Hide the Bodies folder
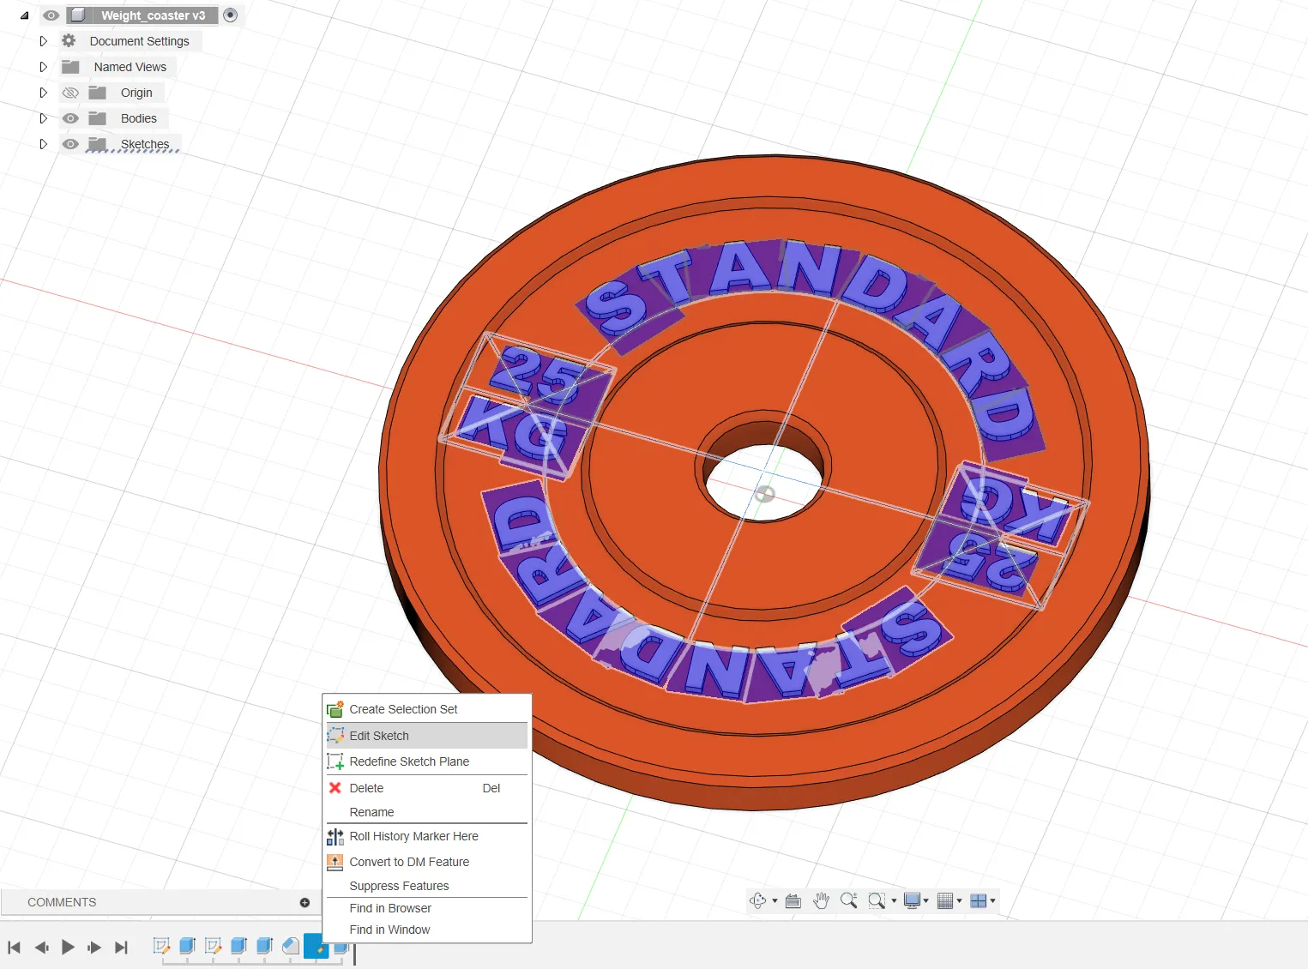This screenshot has width=1308, height=969. 70,118
